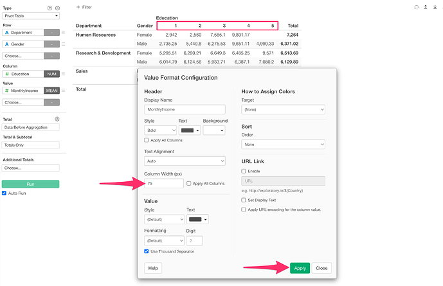Click the Research & Development row label
This screenshot has width=443, height=286.
click(103, 53)
